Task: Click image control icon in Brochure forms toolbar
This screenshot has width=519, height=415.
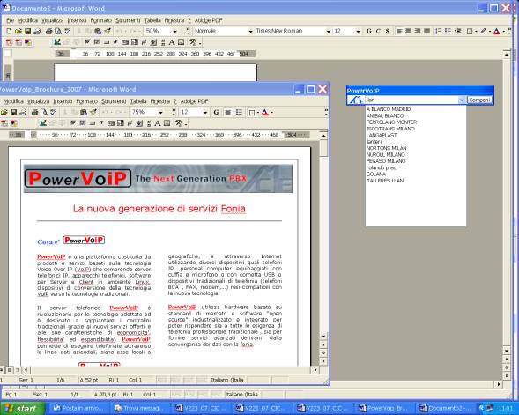Action: click(167, 123)
